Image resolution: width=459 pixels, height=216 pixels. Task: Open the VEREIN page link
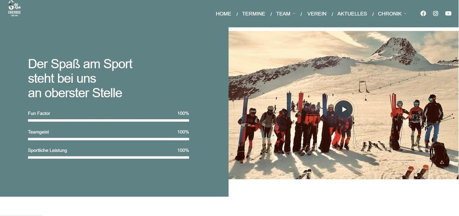point(317,14)
